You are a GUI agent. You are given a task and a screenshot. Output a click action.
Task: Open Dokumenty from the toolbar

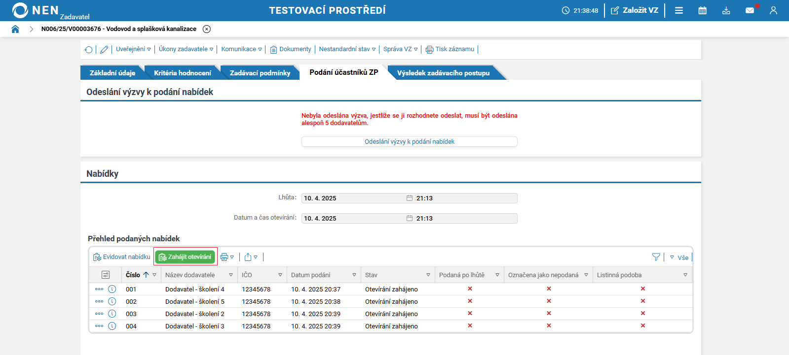pyautogui.click(x=291, y=49)
